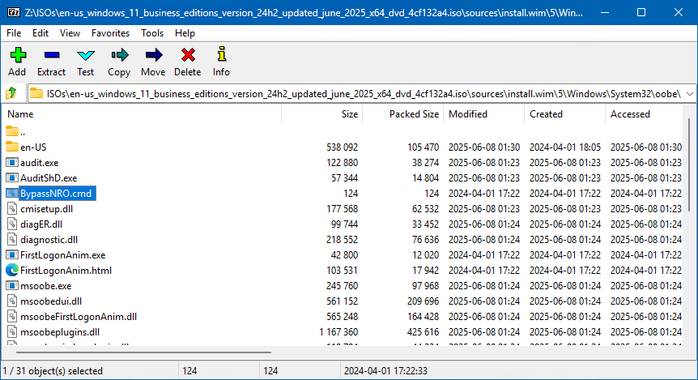Viewport: 698px width, 380px height.
Task: Click status bar date 2024-04-01 17:22:33
Action: [x=385, y=370]
